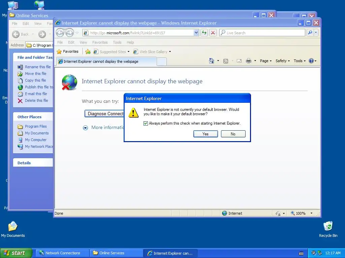Viewport: 345px width, 258px height.
Task: Click Copy this file task
Action: point(32,80)
